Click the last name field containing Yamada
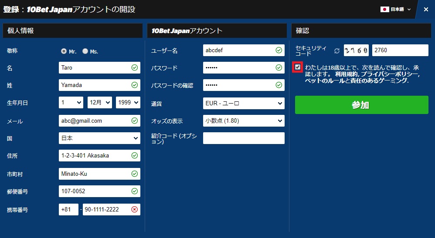435x238 pixels. click(99, 85)
